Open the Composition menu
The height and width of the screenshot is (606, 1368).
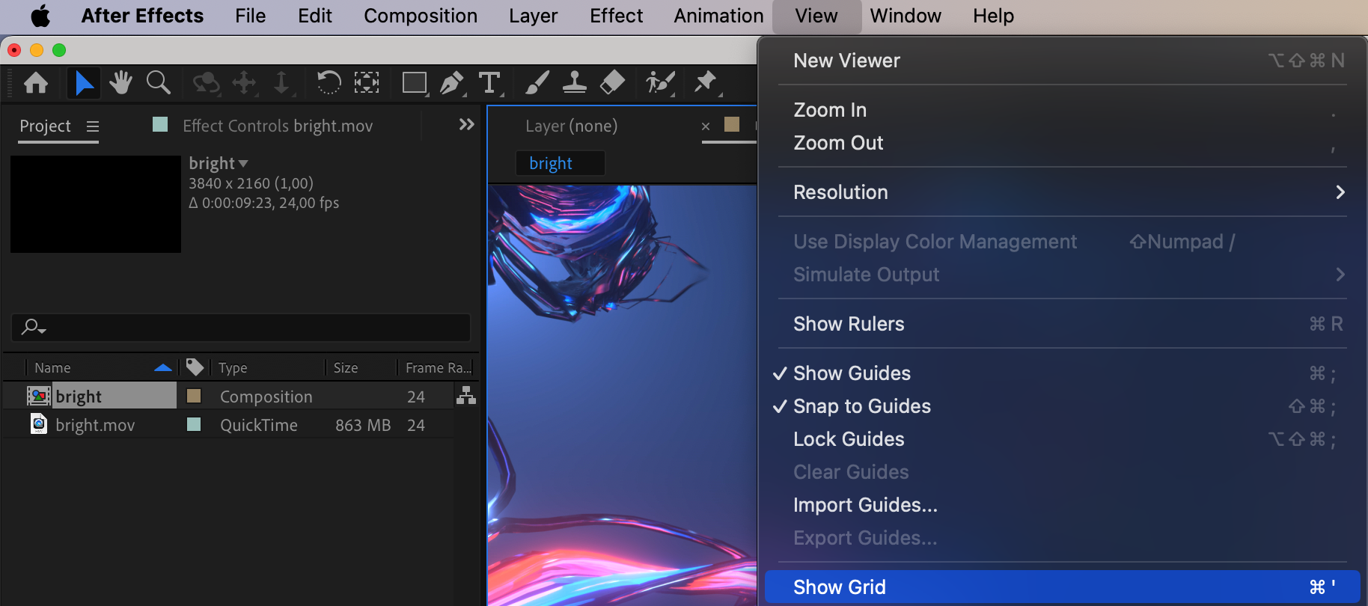click(421, 16)
